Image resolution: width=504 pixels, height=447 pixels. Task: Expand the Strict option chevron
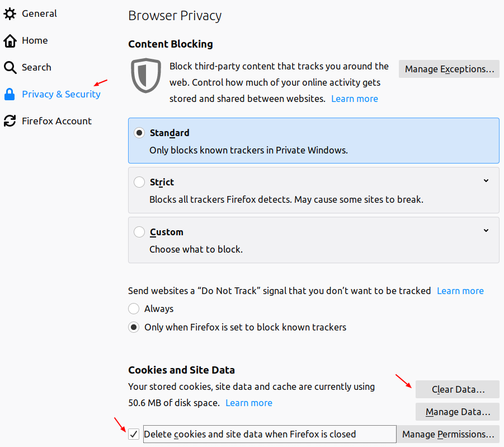pyautogui.click(x=486, y=181)
